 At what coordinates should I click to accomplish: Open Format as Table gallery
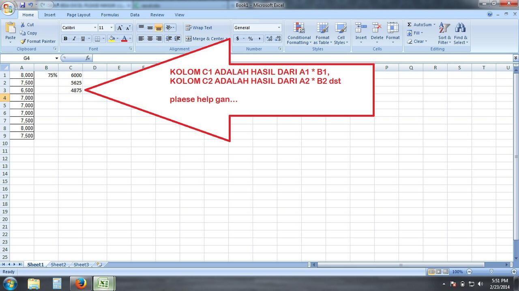(x=323, y=34)
